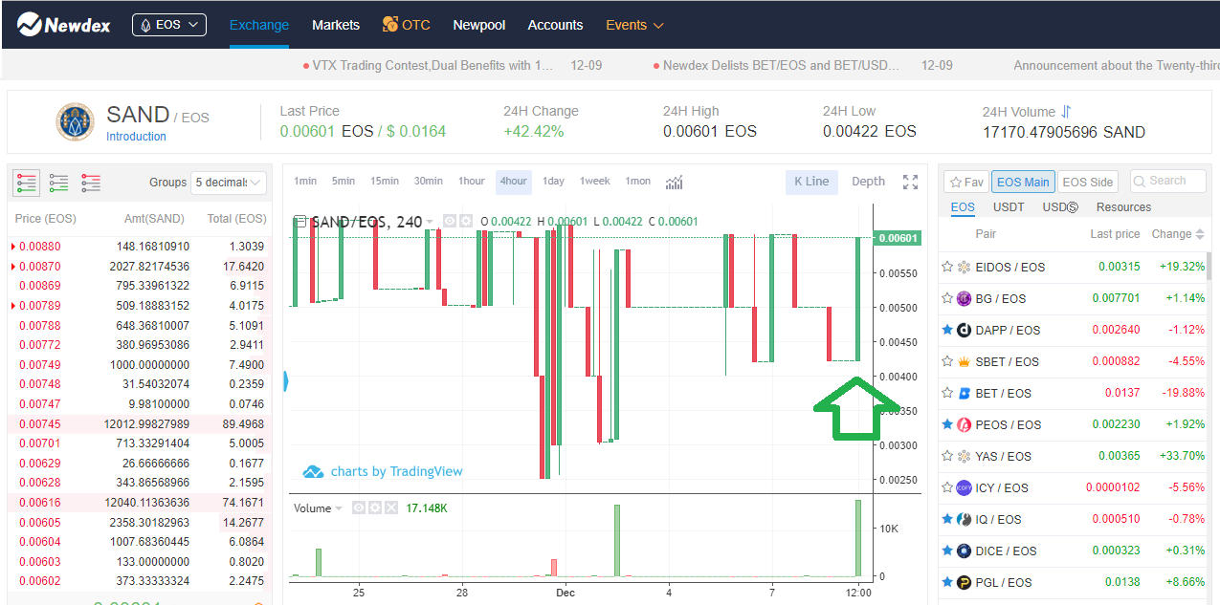The height and width of the screenshot is (605, 1220).
Task: Select the 1min chart interval
Action: point(305,182)
